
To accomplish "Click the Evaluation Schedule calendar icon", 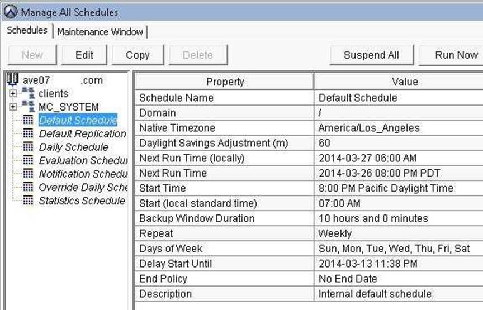I will [x=28, y=160].
